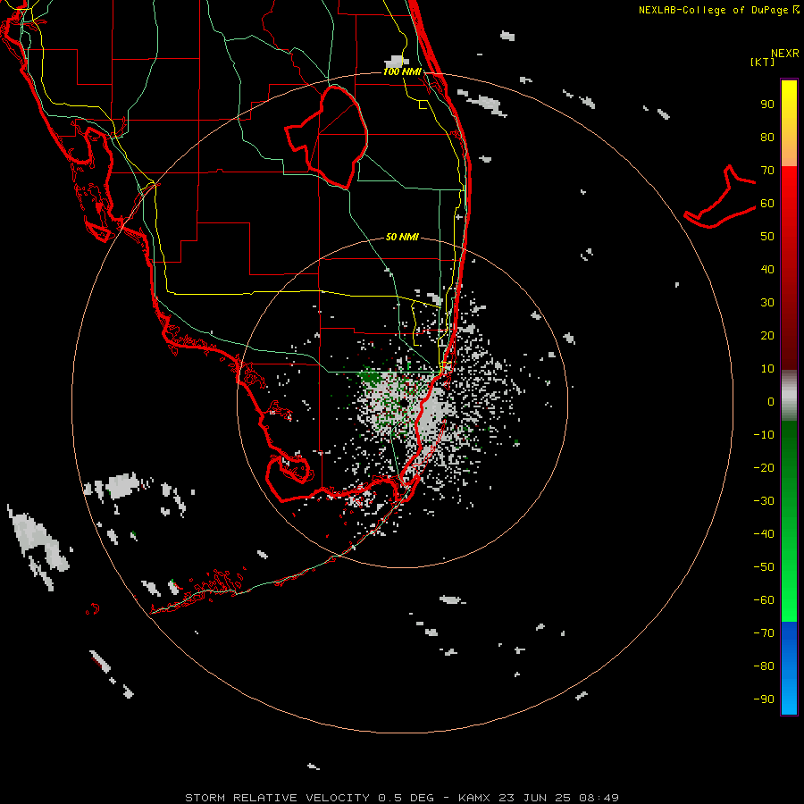Screen dimensions: 804x804
Task: Click the scale value -20
Action: (x=764, y=467)
